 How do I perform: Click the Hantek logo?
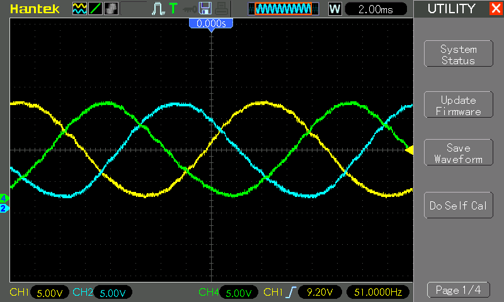35,9
